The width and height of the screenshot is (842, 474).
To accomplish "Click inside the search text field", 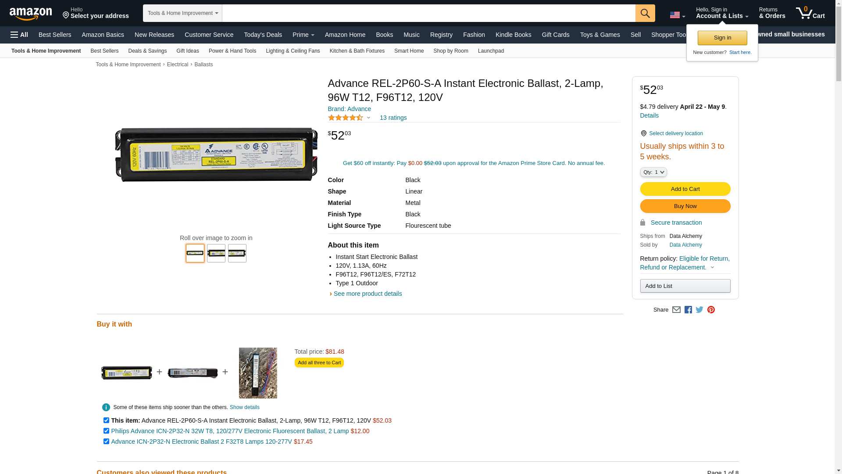I will click(x=428, y=13).
